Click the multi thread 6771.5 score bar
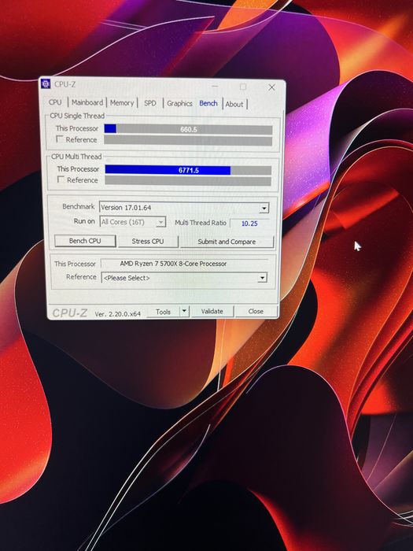Viewport: 413px width, 551px height. coord(188,170)
